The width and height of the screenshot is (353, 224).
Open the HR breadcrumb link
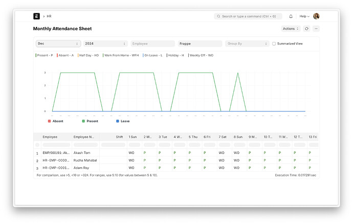pyautogui.click(x=49, y=16)
